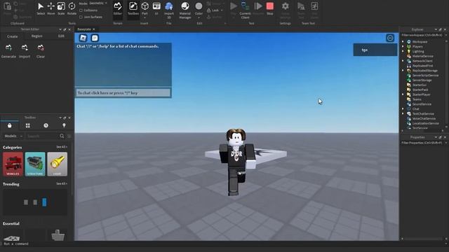Click See All next to Categories

tap(62, 147)
